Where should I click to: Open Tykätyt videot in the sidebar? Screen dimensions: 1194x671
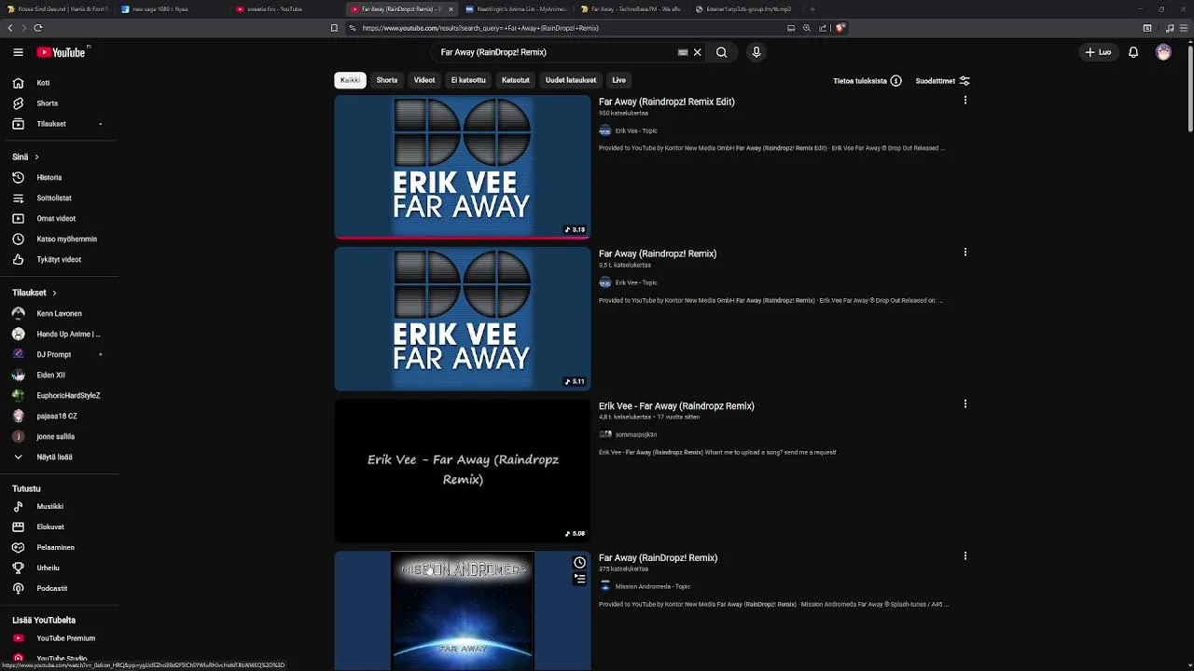click(58, 259)
